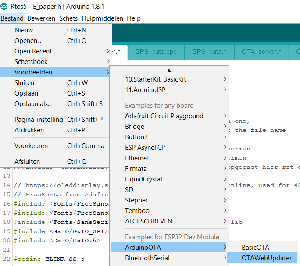Open the BasicOTA example sketch
300x266 pixels.
coord(257,247)
